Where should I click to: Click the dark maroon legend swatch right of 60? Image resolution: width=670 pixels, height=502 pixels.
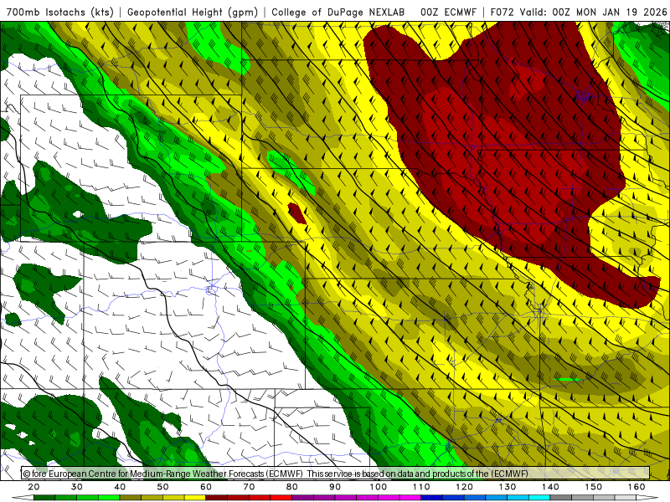point(217,498)
